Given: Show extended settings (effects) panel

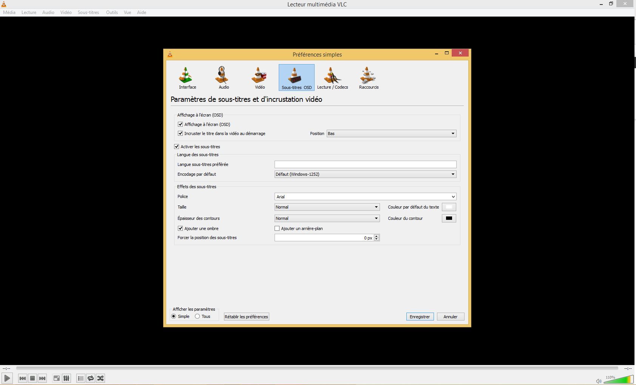Looking at the screenshot, I should (x=66, y=378).
